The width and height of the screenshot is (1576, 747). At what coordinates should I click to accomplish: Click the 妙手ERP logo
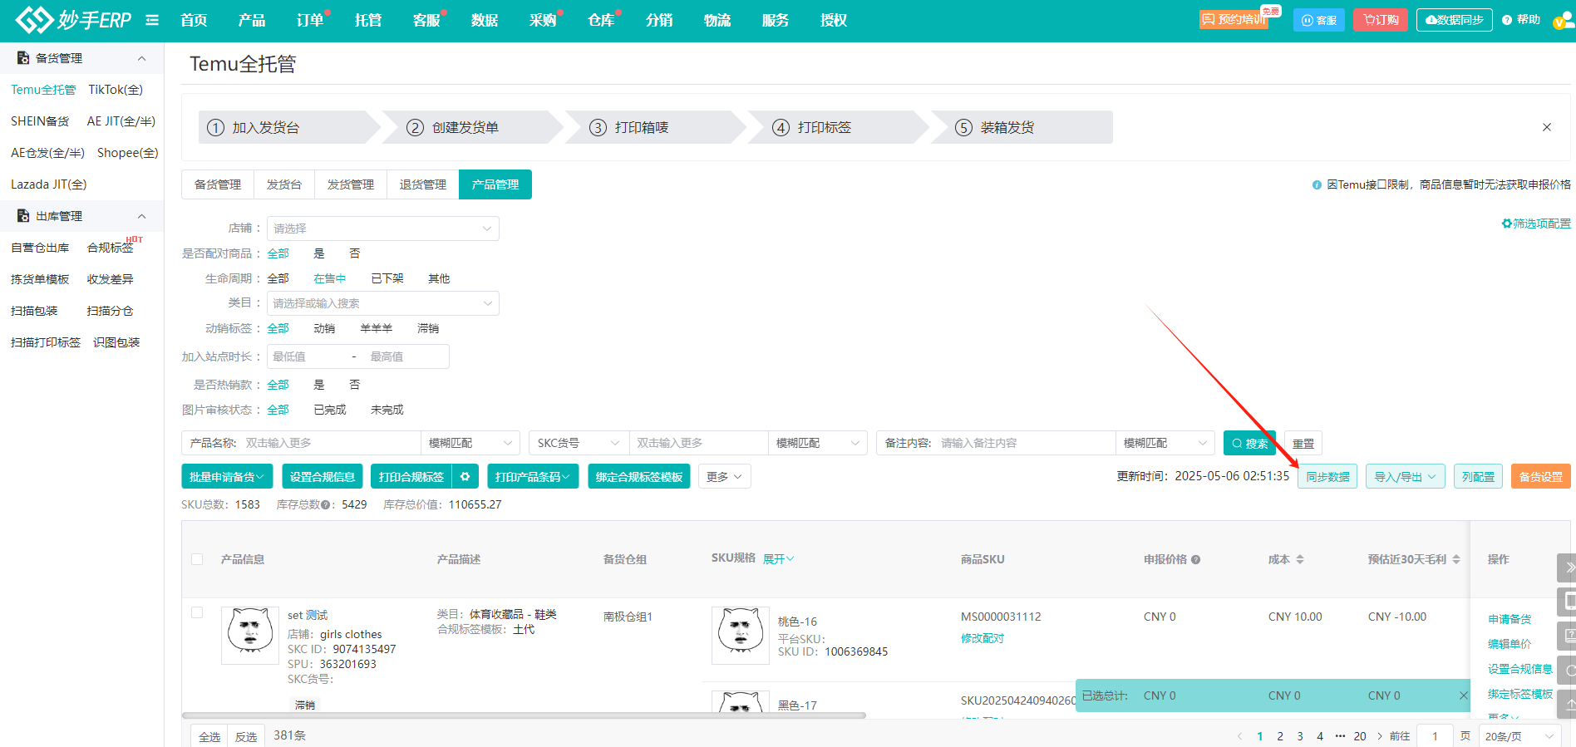tap(73, 20)
